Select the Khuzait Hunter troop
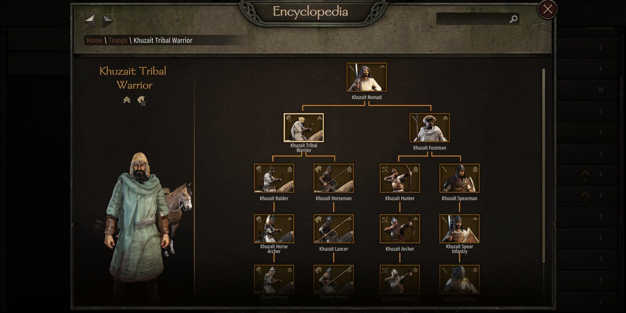The width and height of the screenshot is (626, 313). click(x=400, y=178)
